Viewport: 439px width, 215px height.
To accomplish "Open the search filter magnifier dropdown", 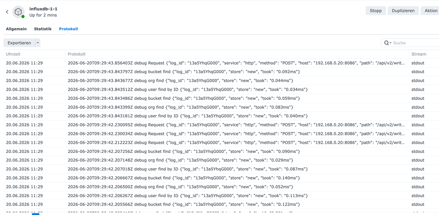I will coord(388,43).
